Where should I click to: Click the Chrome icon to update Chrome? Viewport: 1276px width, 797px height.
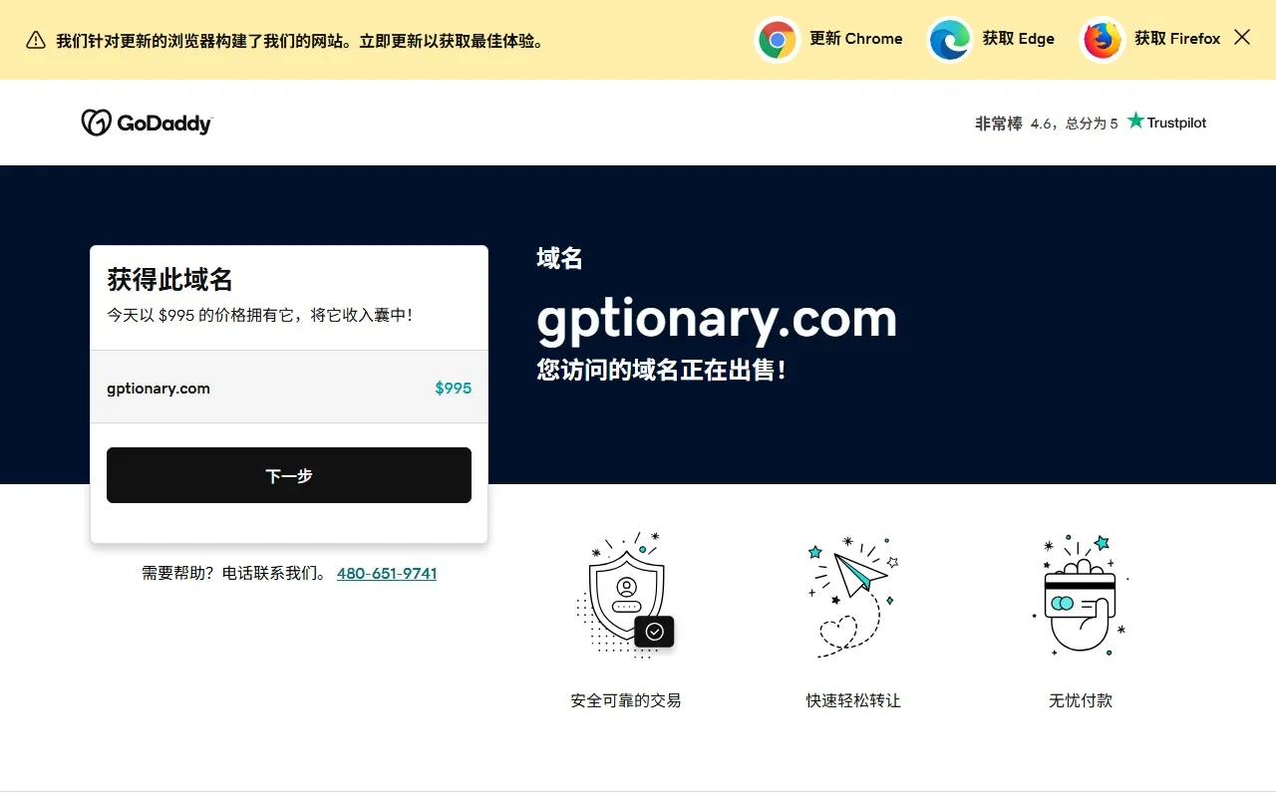[778, 39]
